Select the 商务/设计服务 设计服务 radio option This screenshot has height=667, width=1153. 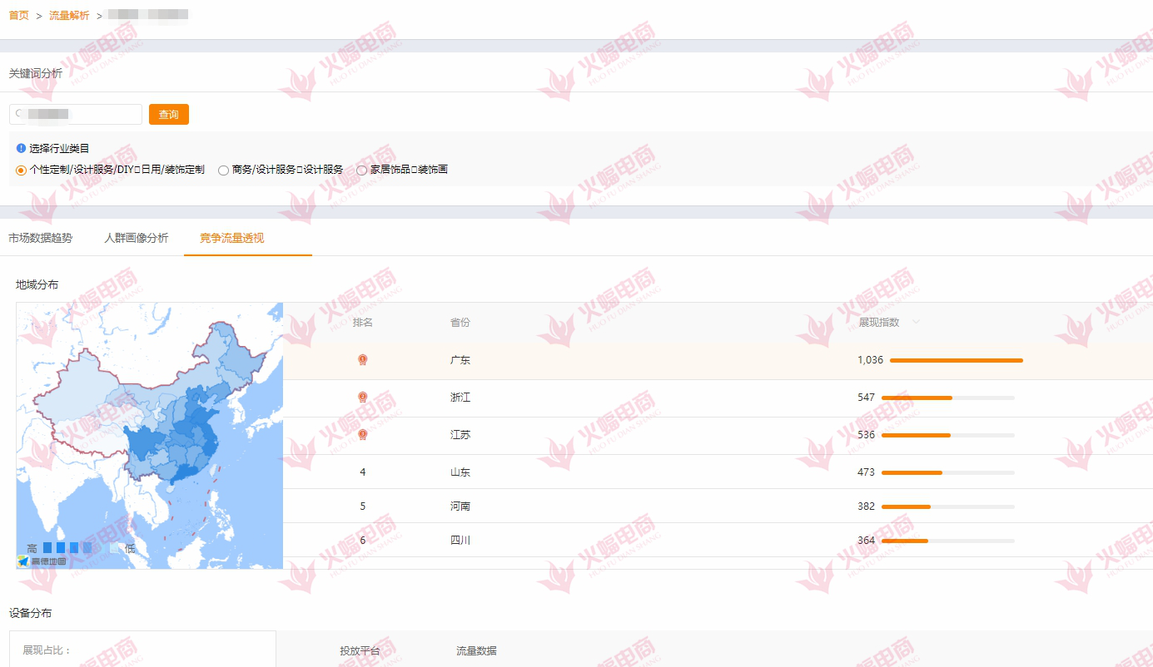(223, 170)
